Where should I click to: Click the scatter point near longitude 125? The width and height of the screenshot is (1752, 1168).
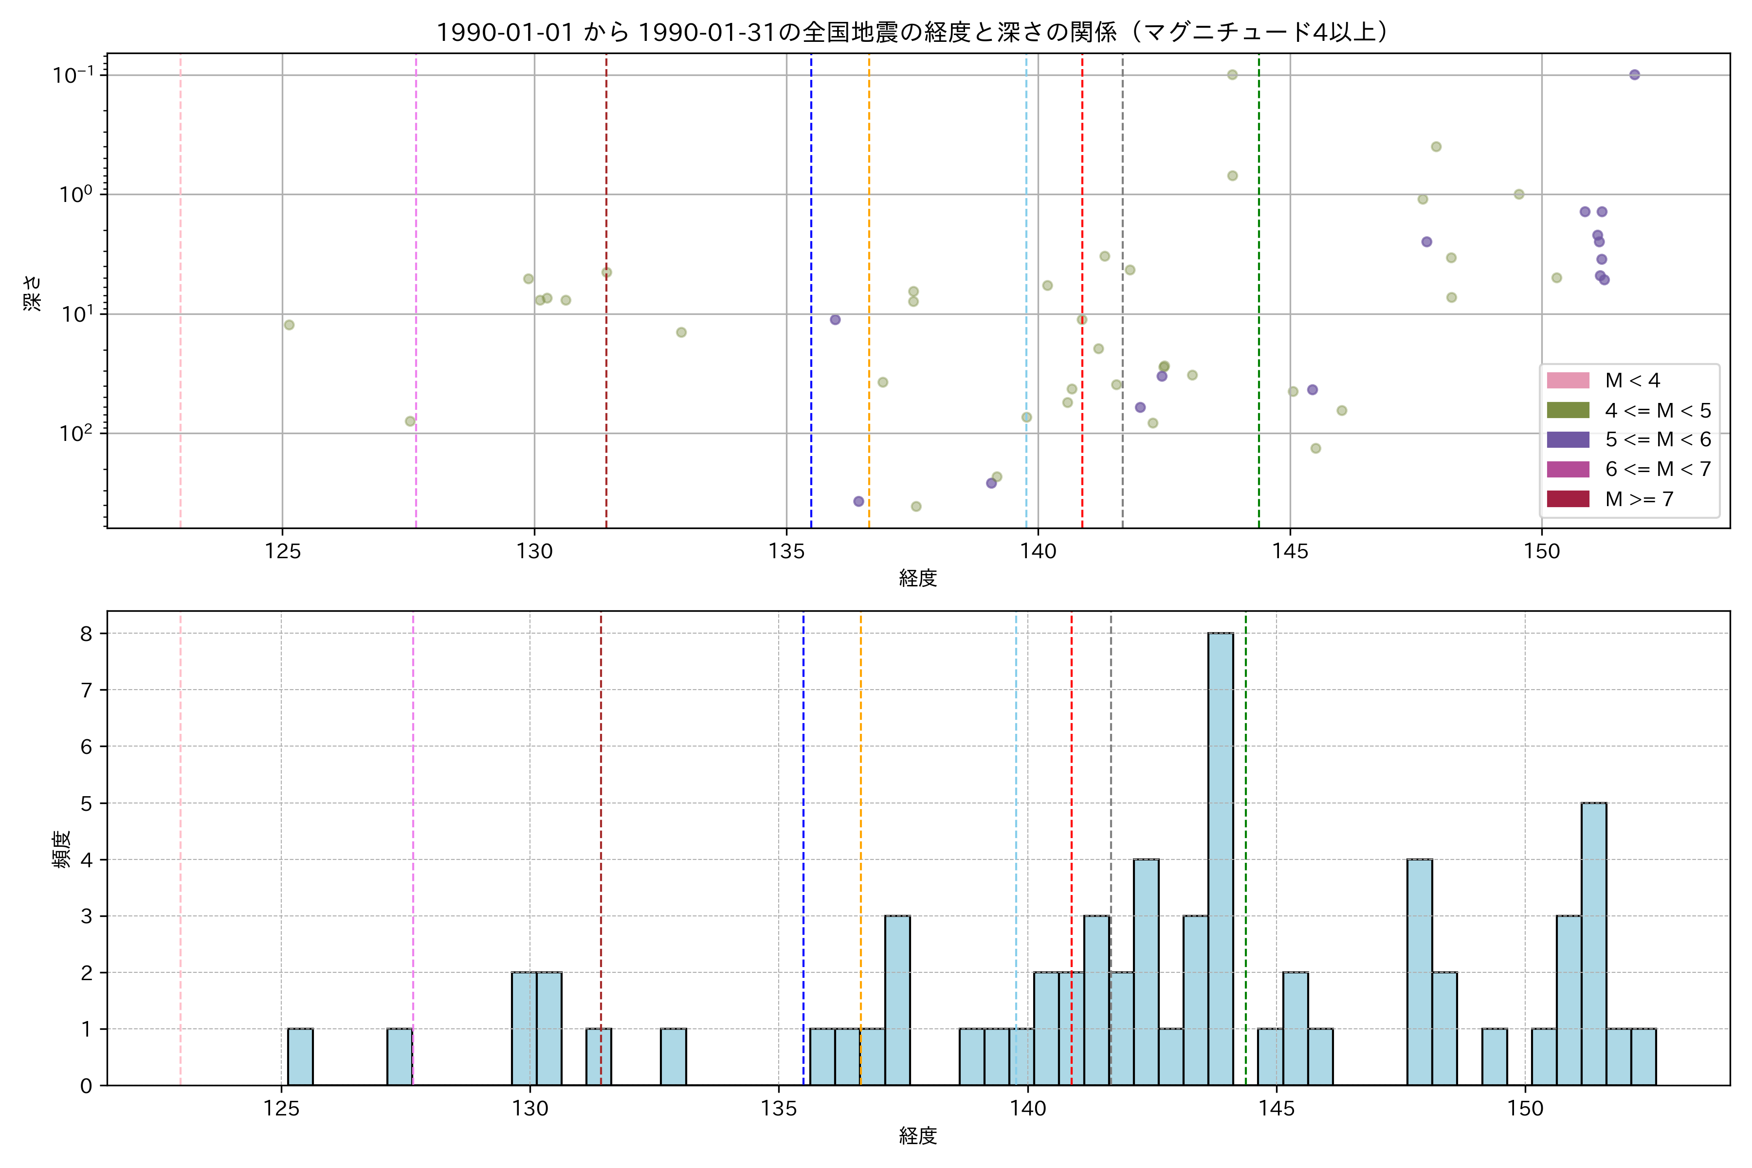(289, 325)
